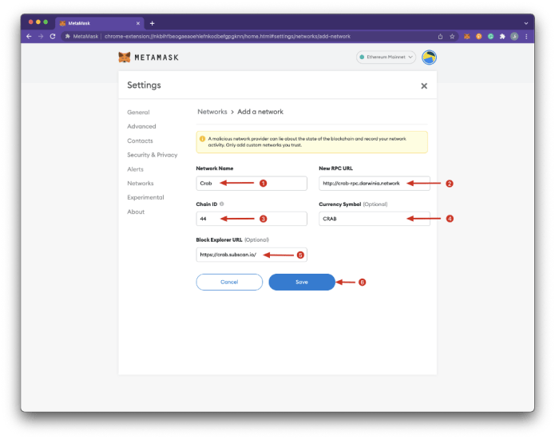Open General settings section
Screen dimensions: 555x439
coord(138,112)
